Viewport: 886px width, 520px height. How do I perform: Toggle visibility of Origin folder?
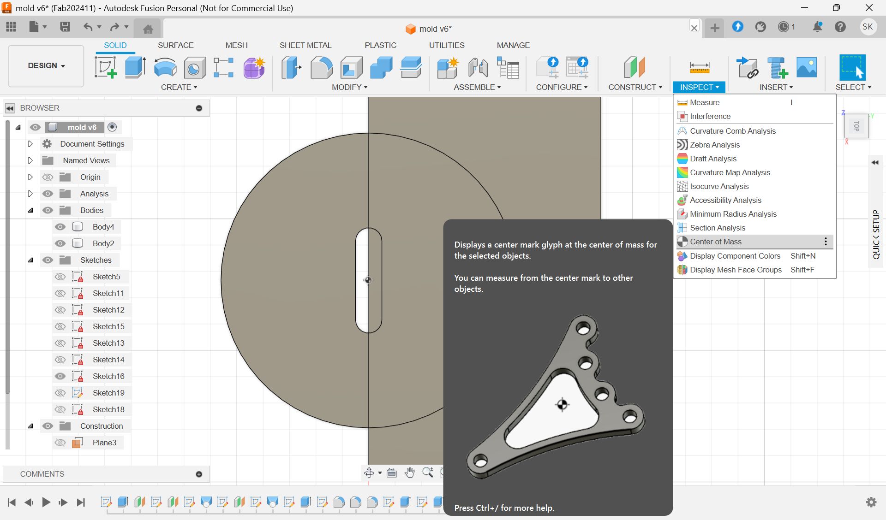click(x=48, y=177)
